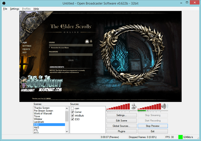The image size is (201, 141).
Task: Select the FTL scene
Action: (49, 130)
